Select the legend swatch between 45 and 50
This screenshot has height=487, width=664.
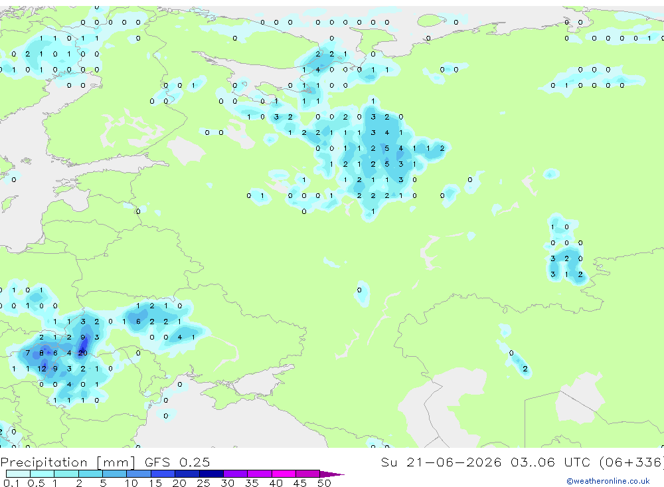click(x=307, y=474)
